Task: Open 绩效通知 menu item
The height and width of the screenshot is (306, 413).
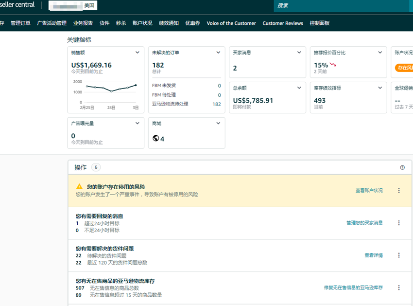Action: pos(169,23)
